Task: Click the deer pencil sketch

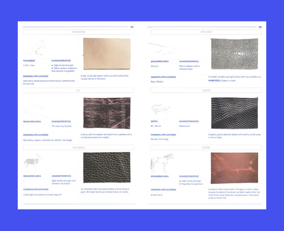Action: point(33,162)
